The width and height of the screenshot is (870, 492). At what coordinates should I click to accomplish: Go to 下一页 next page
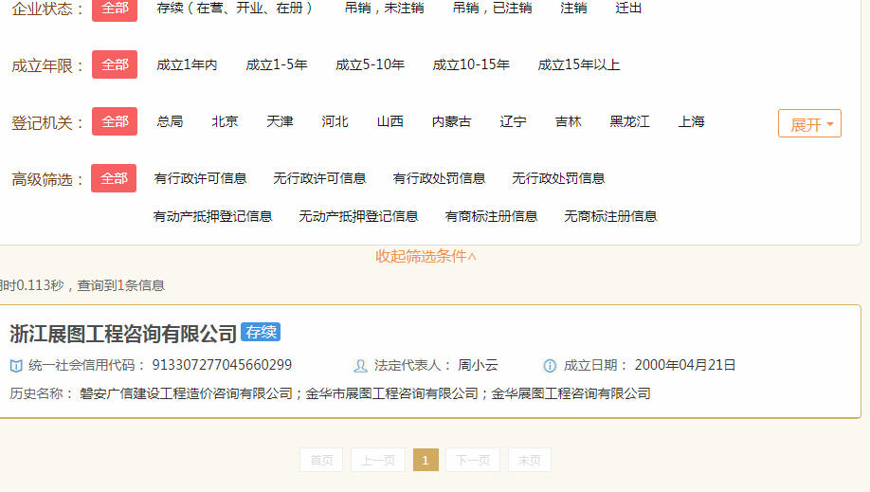point(473,460)
